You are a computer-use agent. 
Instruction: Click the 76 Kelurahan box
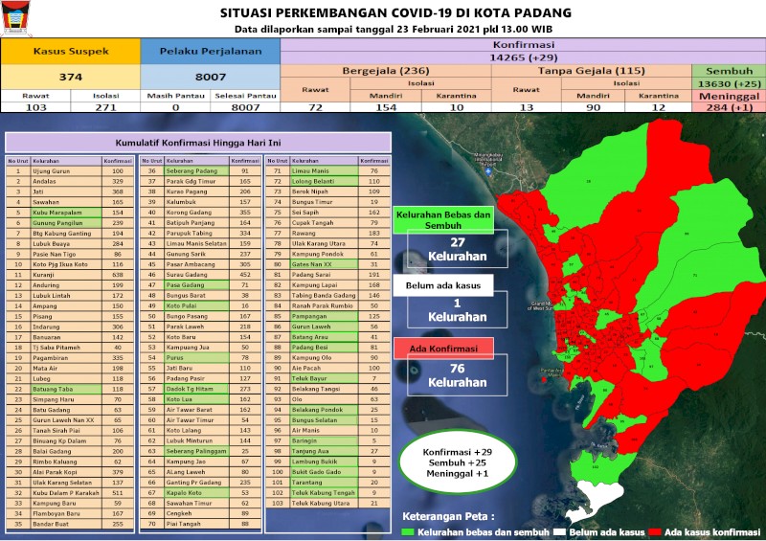[x=458, y=375]
